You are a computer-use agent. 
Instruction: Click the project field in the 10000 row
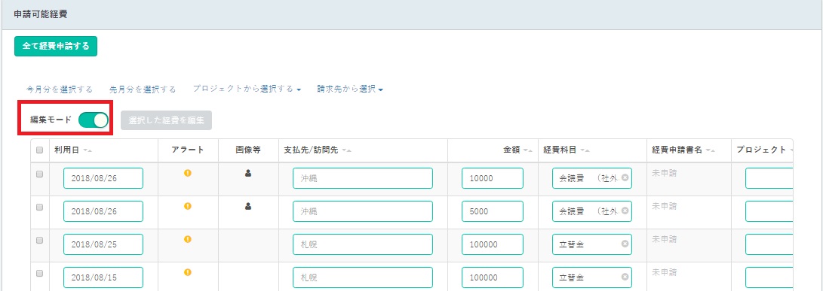(769, 178)
